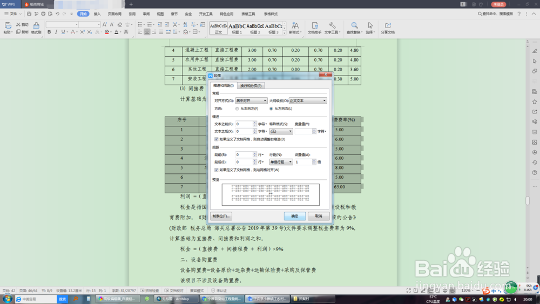
Task: Click the Print icon in quick access bar
Action: 43,14
